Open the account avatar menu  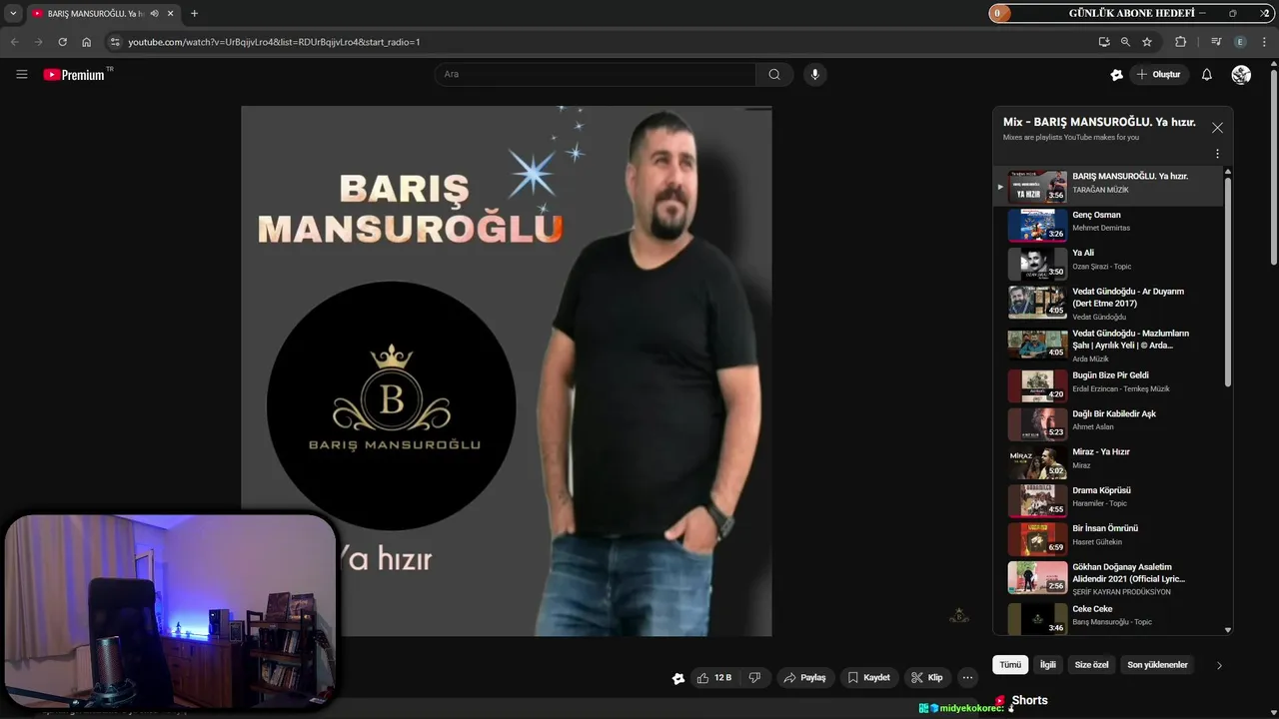click(1241, 74)
